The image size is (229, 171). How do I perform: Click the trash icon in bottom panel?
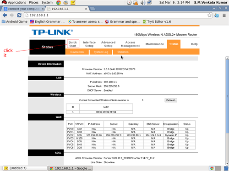(x=226, y=168)
